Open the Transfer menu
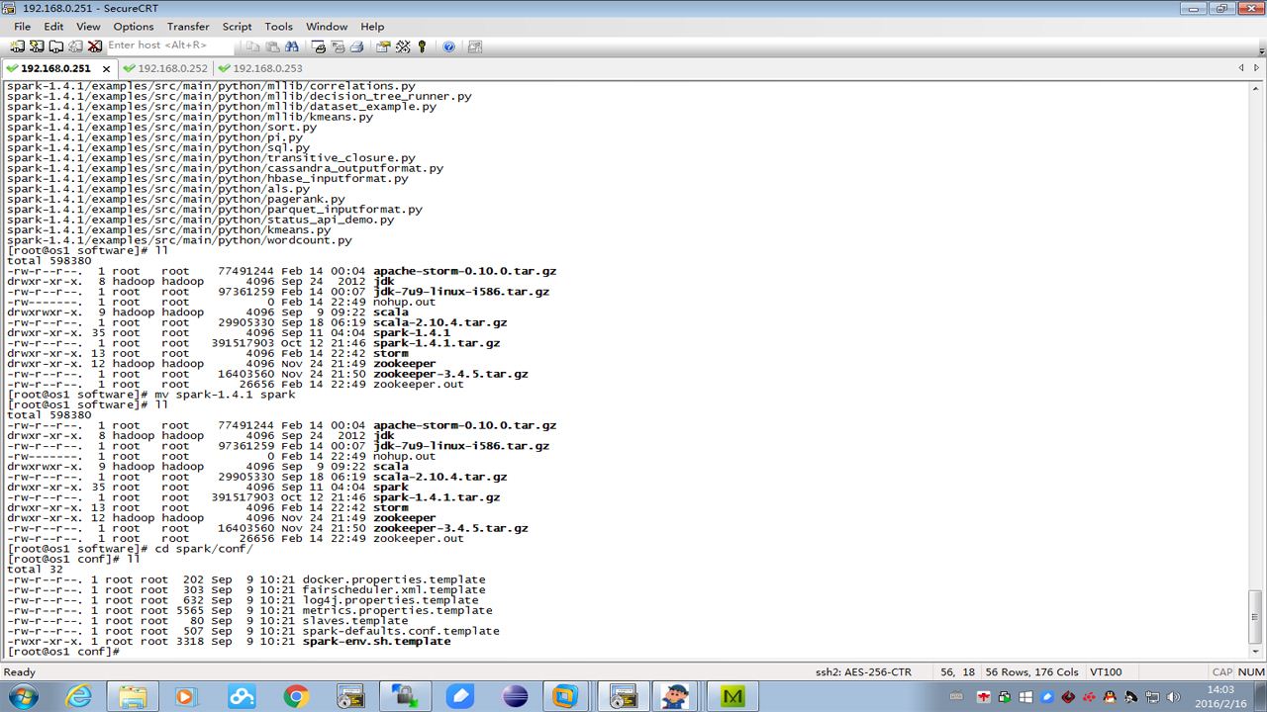1267x712 pixels. click(188, 27)
